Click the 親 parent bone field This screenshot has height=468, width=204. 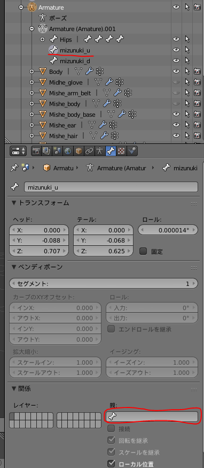pos(152,417)
